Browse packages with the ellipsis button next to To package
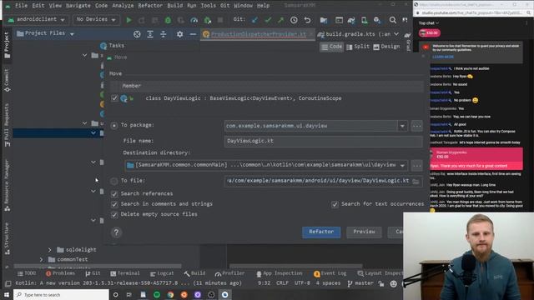Viewport: 534px width, 300px height. pos(416,126)
